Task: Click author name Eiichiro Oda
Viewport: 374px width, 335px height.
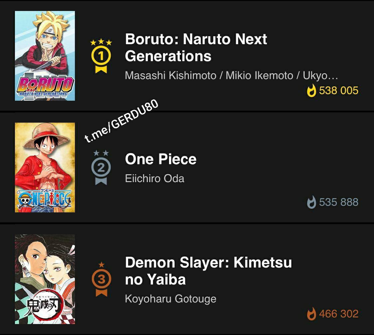Action: coord(154,178)
